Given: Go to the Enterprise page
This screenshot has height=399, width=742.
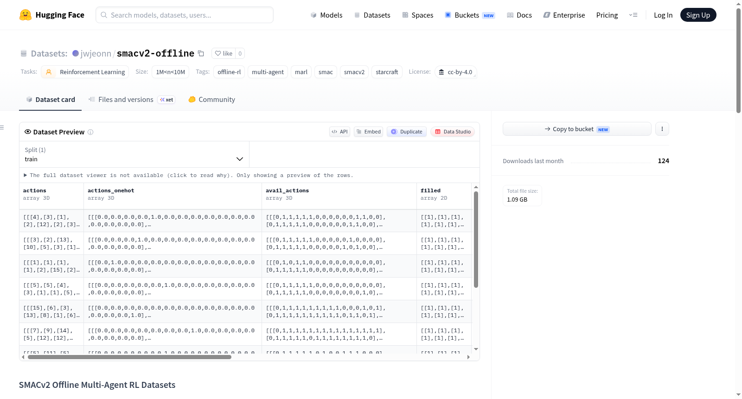Looking at the screenshot, I should coord(564,15).
